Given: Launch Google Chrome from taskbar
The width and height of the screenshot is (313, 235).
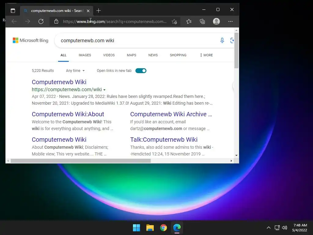Looking at the screenshot, I should point(164,228).
